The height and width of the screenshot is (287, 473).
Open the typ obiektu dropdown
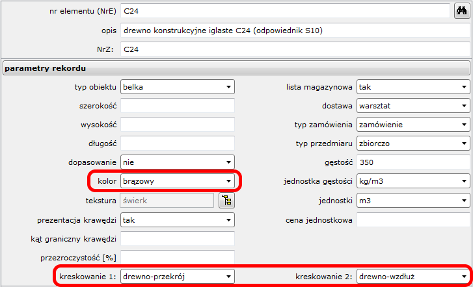[x=177, y=87]
